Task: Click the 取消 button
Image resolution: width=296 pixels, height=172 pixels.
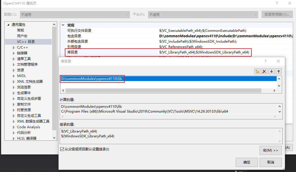Action: click(270, 162)
